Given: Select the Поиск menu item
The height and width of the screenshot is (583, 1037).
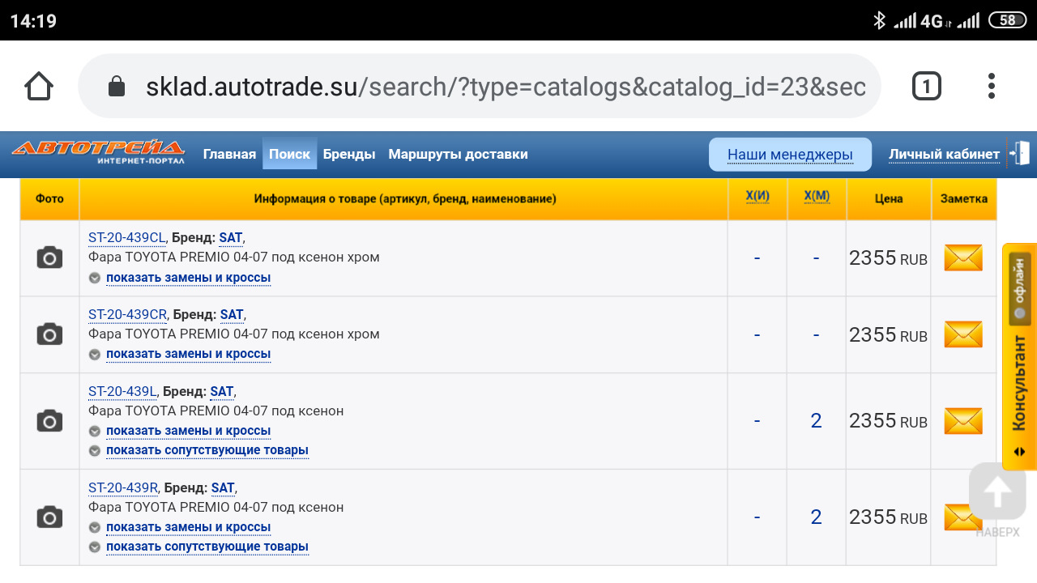Looking at the screenshot, I should point(289,154).
